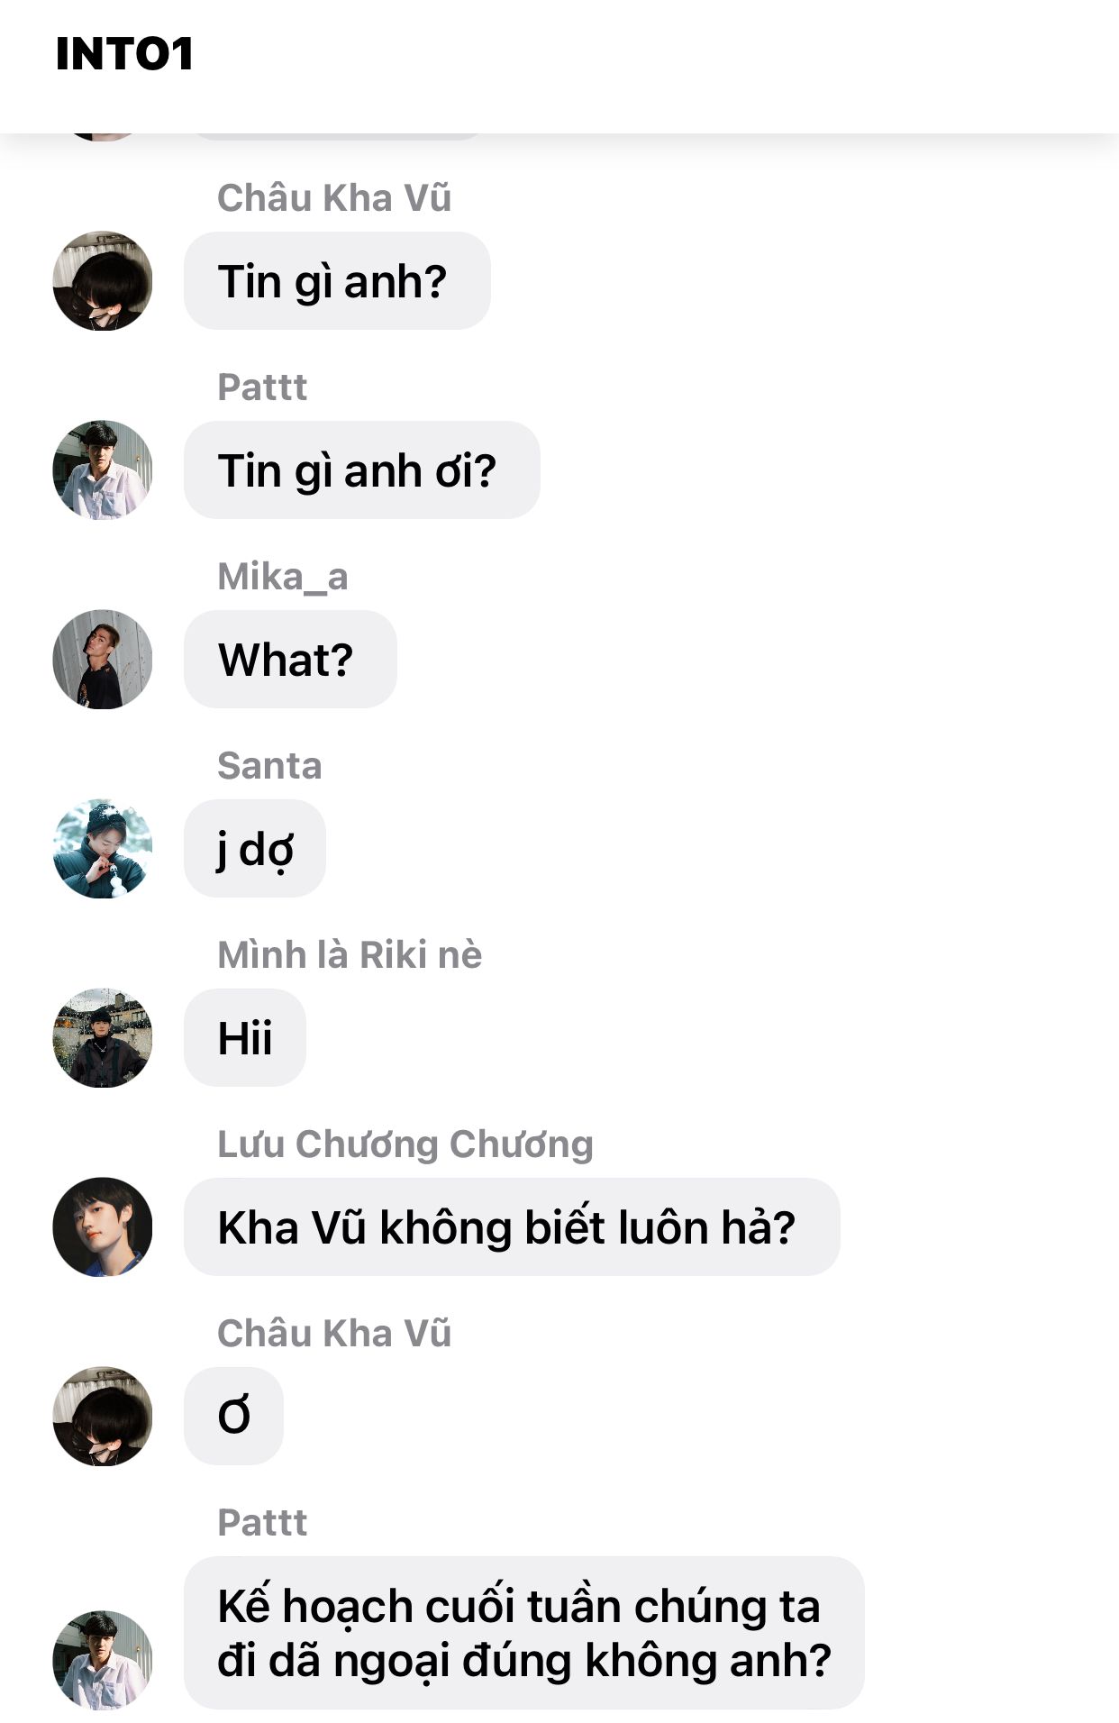The height and width of the screenshot is (1723, 1119).
Task: Open Lưu Chương Chương's avatar
Action: (103, 1227)
